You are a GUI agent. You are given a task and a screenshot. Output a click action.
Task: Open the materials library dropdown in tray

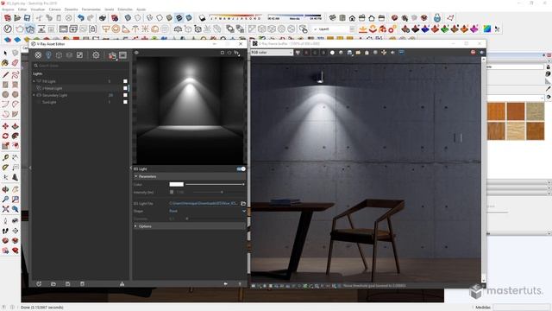tap(516, 98)
